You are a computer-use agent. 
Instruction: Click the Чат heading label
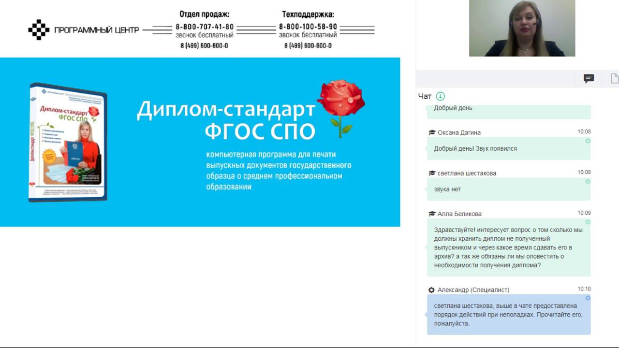(x=425, y=96)
